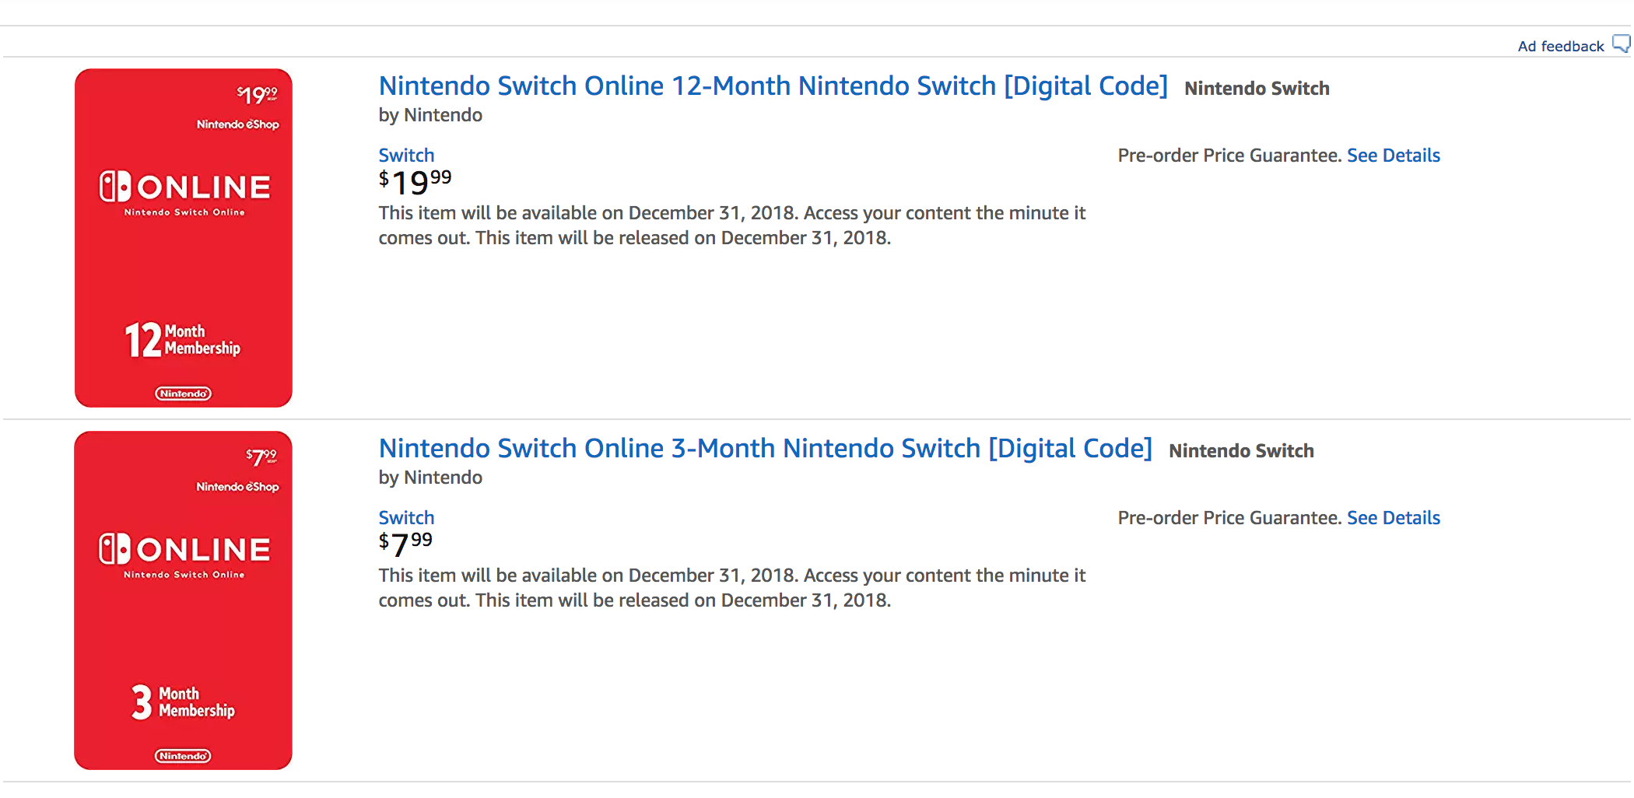This screenshot has width=1634, height=798.
Task: Click Nintendo Switch label beside 12-Month title
Action: 1257,89
